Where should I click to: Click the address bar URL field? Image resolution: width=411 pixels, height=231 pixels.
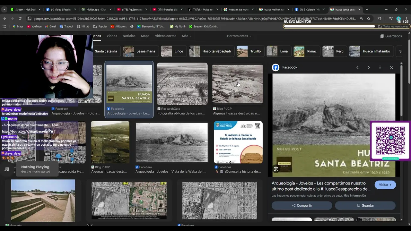point(194,19)
